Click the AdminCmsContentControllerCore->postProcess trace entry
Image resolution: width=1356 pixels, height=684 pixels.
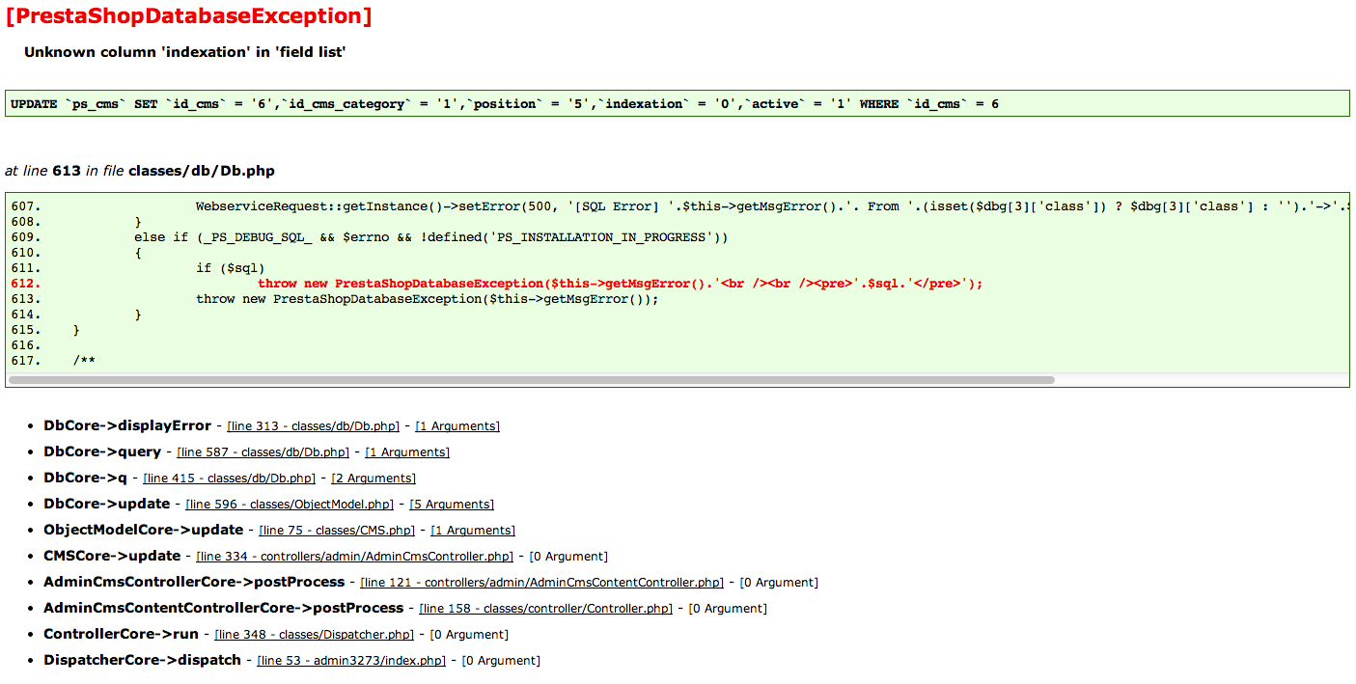coord(223,609)
